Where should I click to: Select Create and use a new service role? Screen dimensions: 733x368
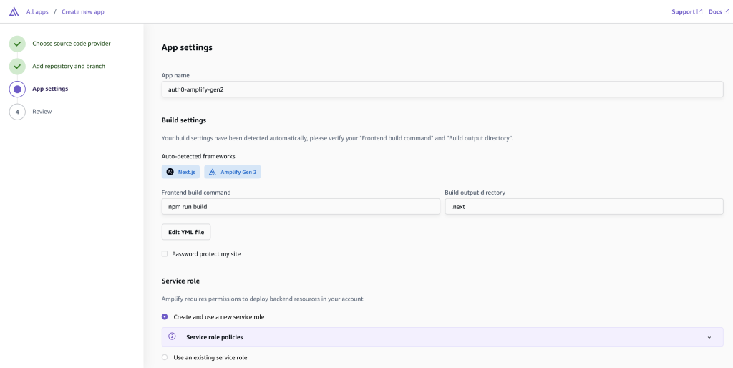(165, 317)
